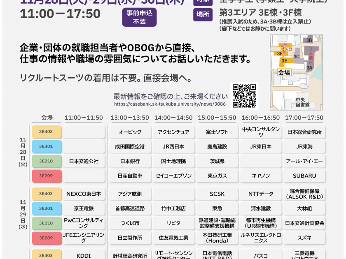Screen dimensions: 346x259
Task: Click the yellow 3E403 room on 11月28日
Action: pyautogui.click(x=47, y=132)
